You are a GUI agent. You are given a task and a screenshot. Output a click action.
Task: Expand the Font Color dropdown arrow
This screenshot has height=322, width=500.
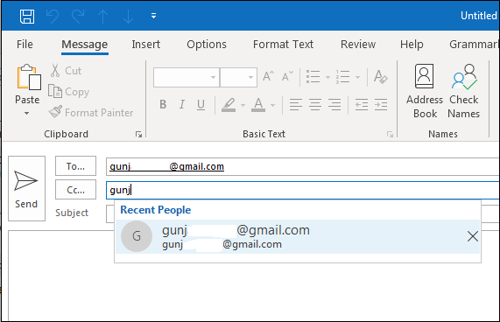coord(272,105)
